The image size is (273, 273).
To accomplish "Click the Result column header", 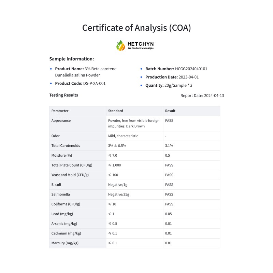I will pos(170,111).
